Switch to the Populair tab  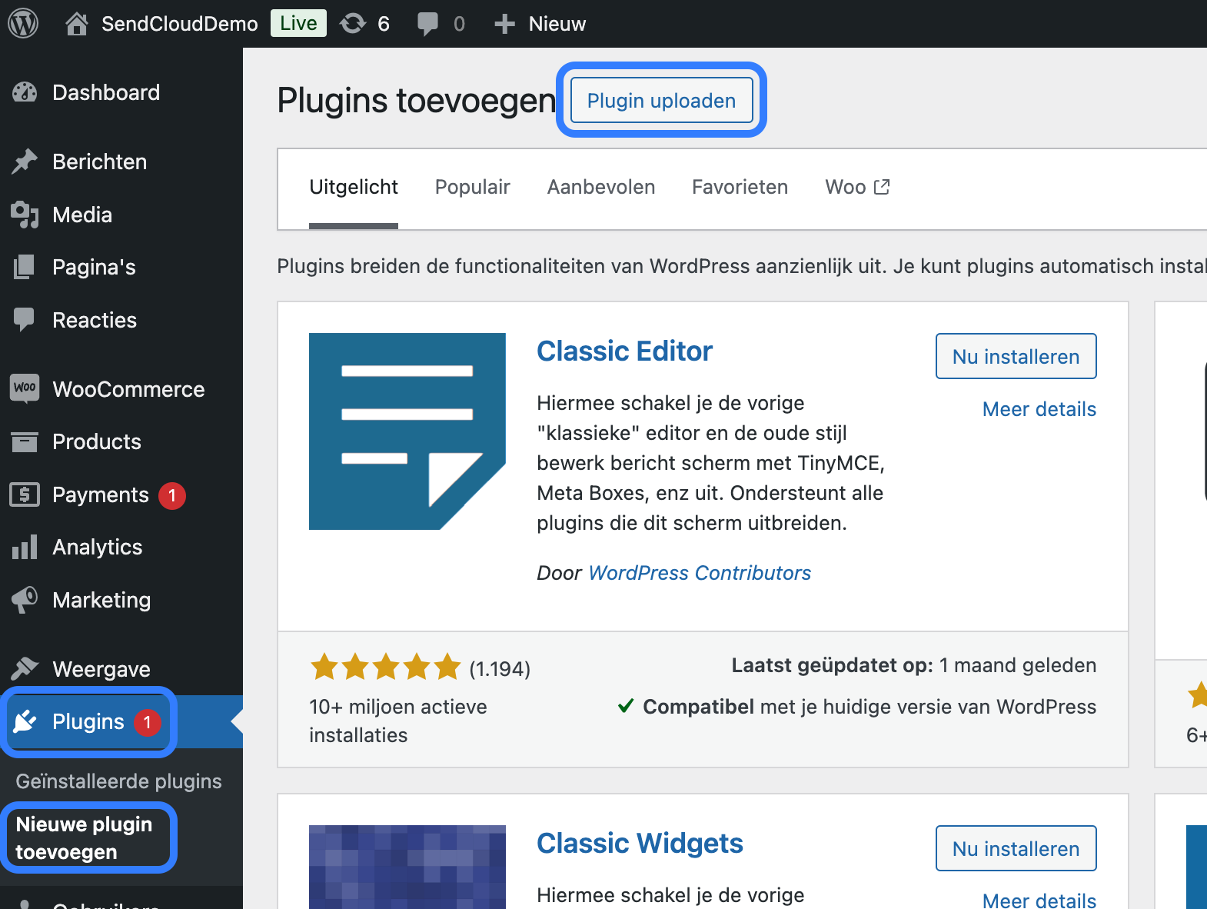coord(473,187)
